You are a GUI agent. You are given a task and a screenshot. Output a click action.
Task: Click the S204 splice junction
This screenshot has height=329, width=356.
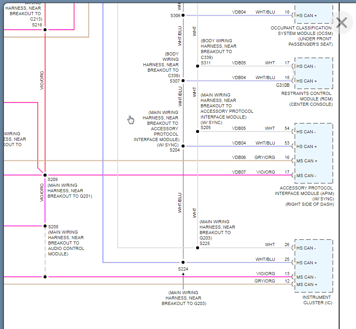pos(183,146)
